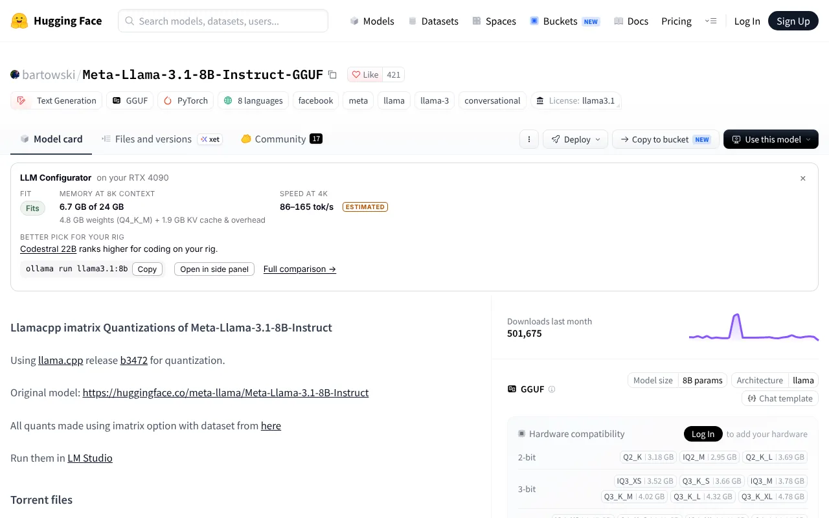
Task: Select the PyTorch tag
Action: (x=186, y=100)
